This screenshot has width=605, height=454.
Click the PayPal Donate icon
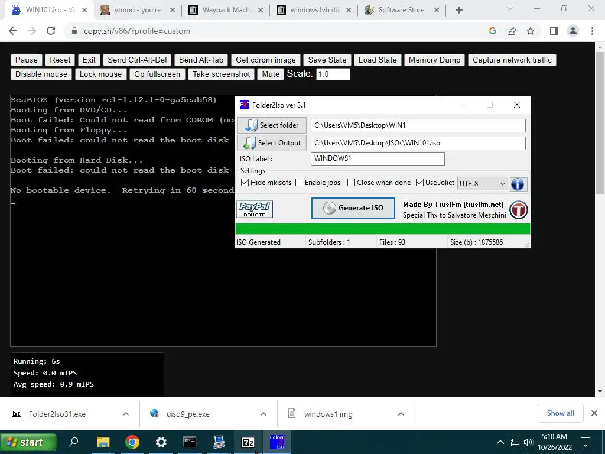coord(255,209)
